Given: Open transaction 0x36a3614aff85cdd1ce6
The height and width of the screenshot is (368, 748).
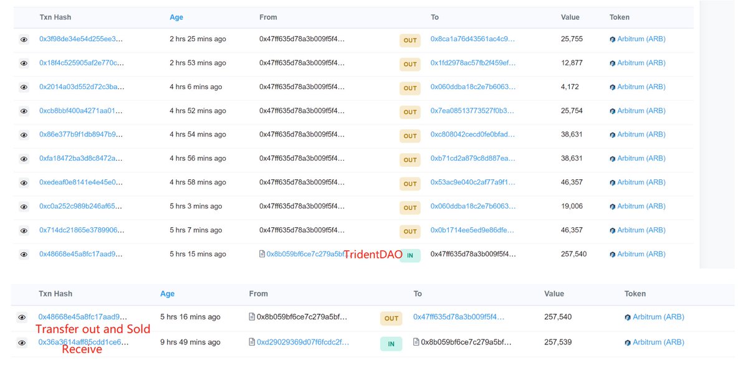Looking at the screenshot, I should pos(82,342).
